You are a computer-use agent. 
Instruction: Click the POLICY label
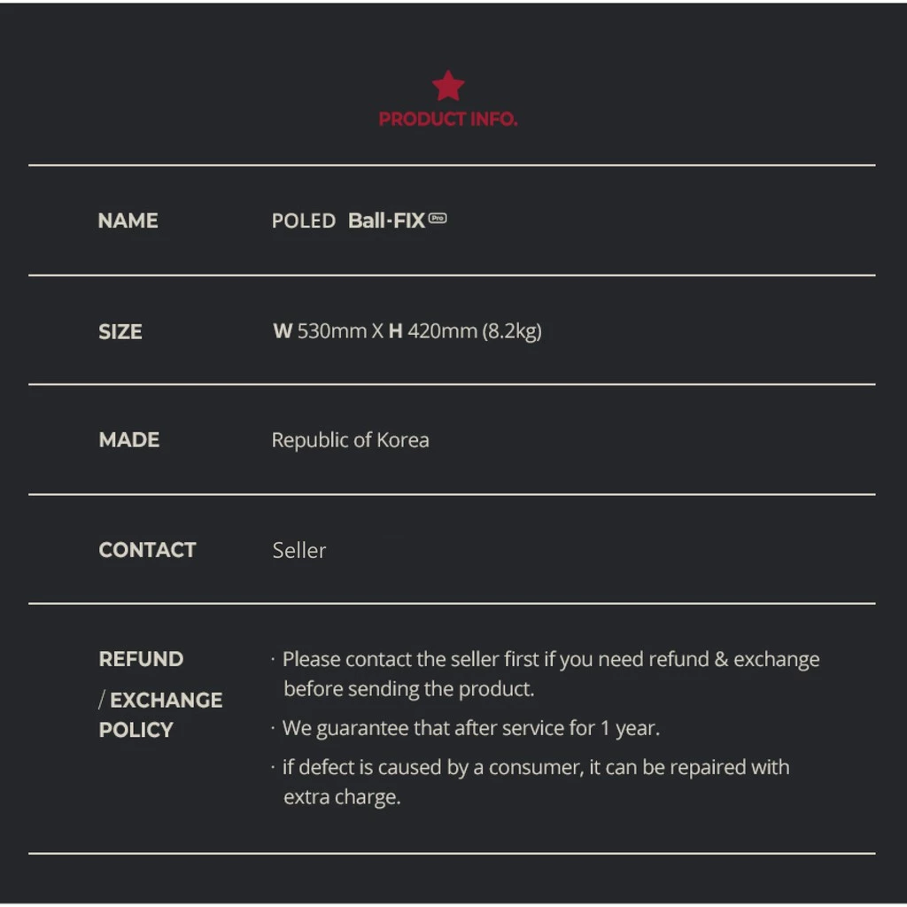pyautogui.click(x=136, y=730)
